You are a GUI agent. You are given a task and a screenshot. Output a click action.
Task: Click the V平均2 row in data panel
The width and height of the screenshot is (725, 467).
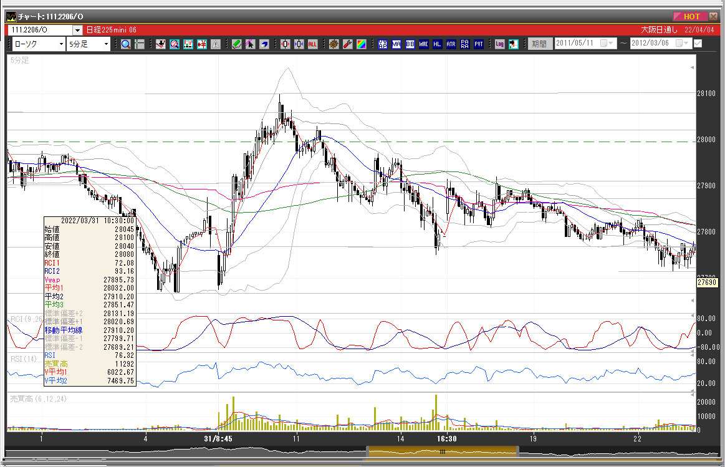click(89, 380)
